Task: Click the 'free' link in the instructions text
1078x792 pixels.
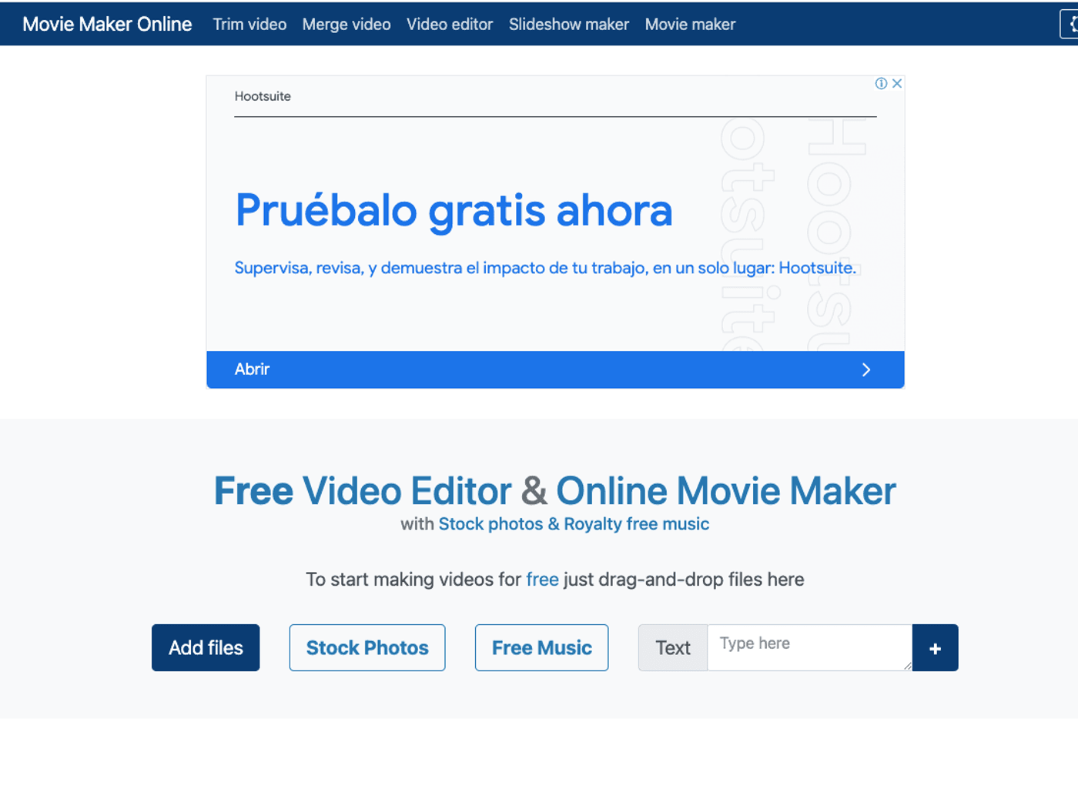Action: [x=542, y=579]
